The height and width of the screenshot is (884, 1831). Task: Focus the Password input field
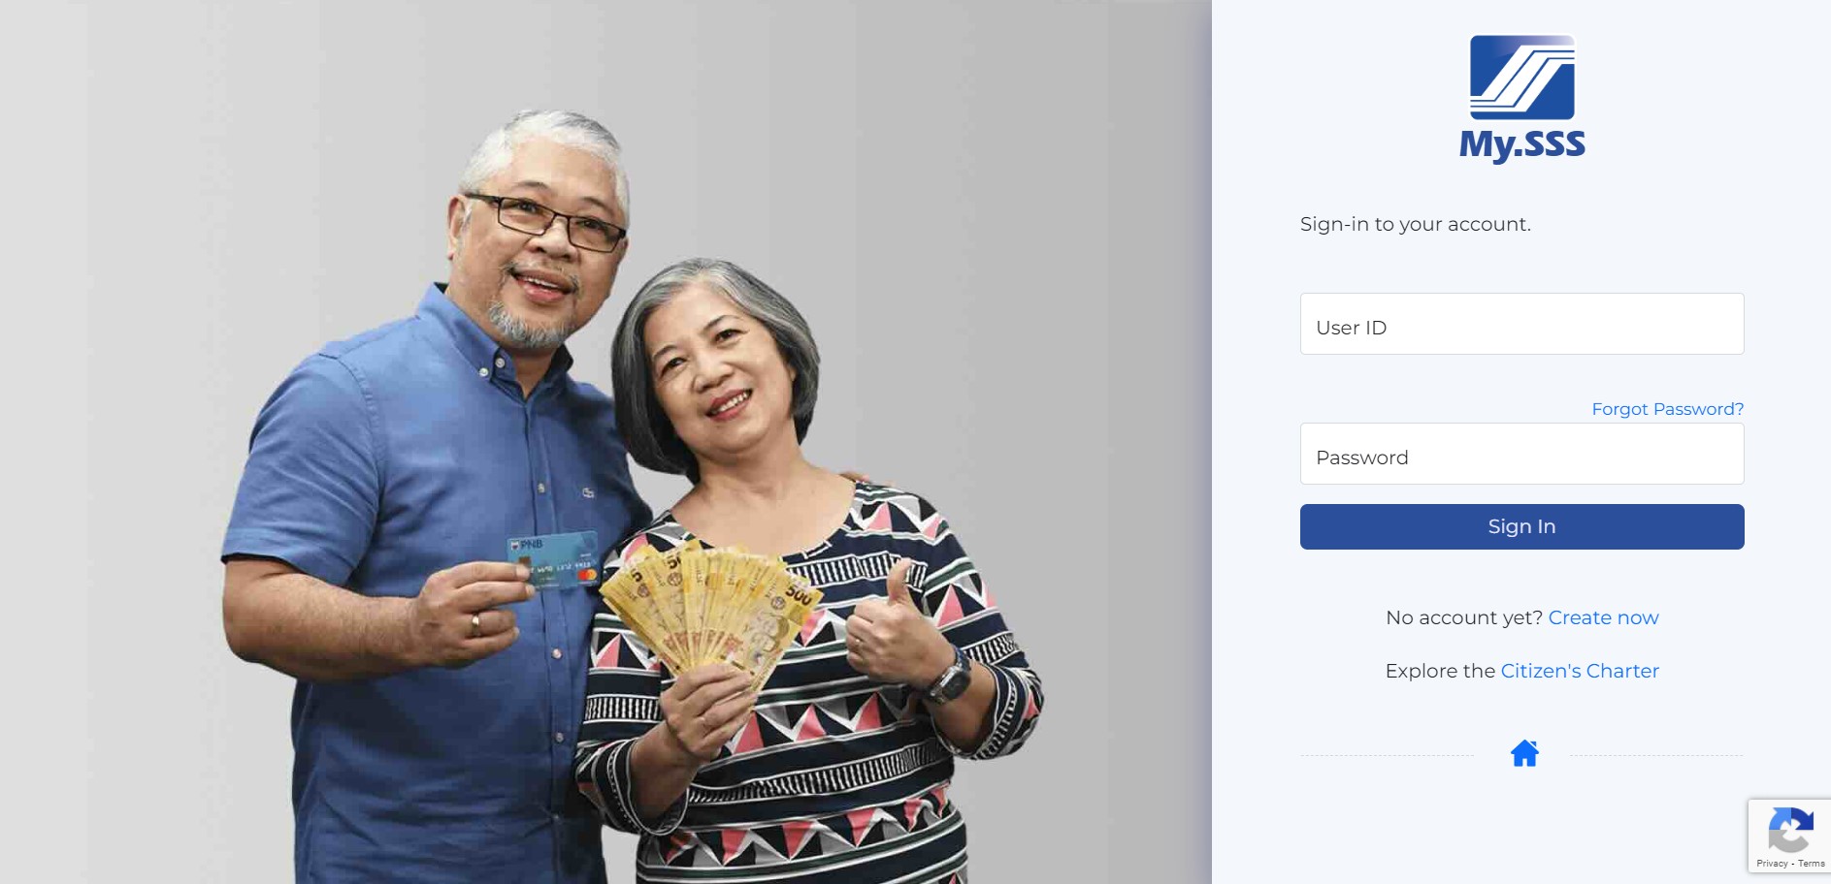(x=1521, y=454)
